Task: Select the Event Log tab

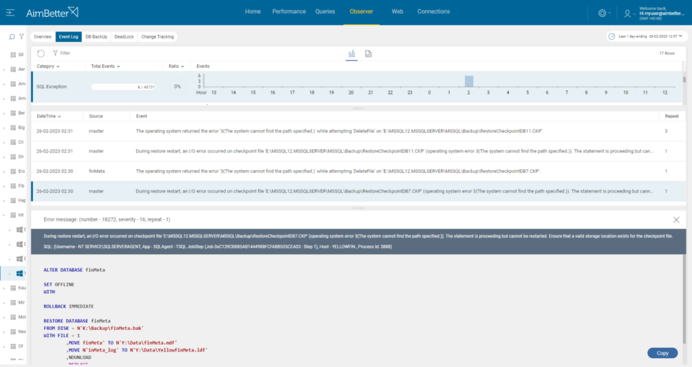Action: [x=68, y=37]
